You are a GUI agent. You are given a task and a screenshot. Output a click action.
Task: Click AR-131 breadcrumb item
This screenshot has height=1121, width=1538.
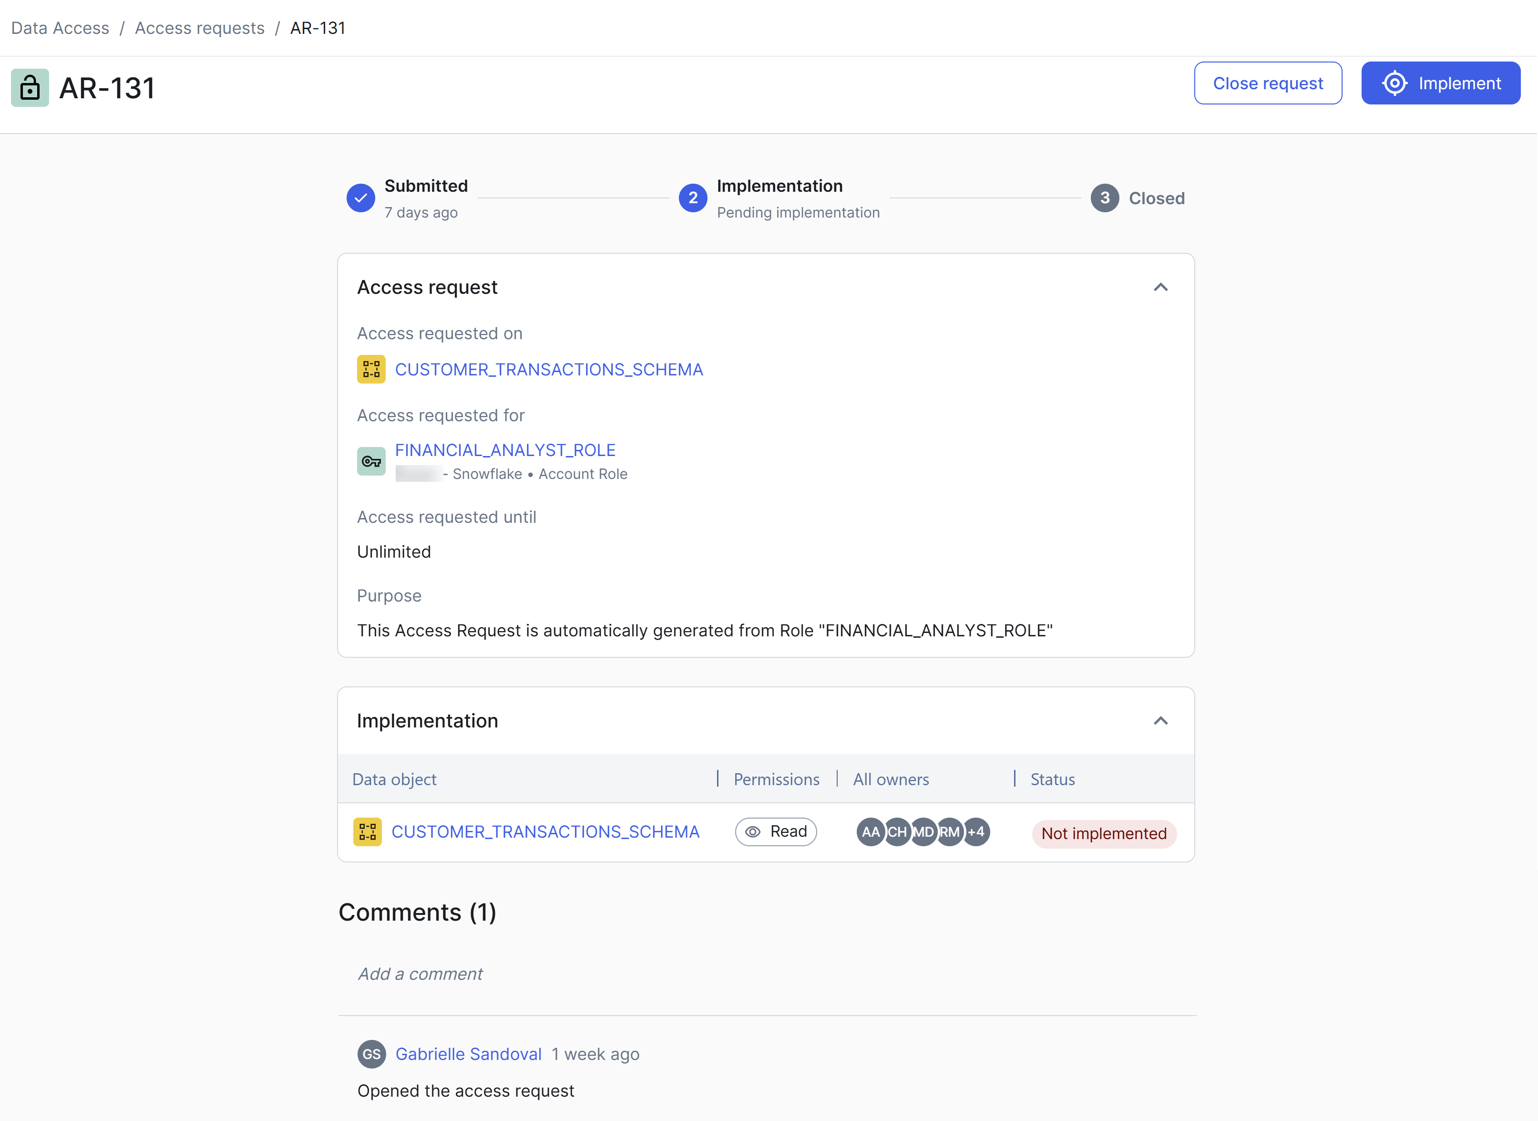tap(318, 28)
